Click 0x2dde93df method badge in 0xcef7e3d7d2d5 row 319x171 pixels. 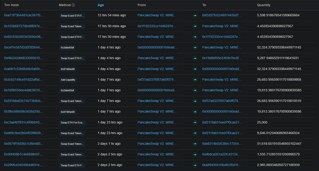click(68, 48)
